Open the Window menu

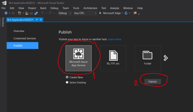[x=128, y=8]
